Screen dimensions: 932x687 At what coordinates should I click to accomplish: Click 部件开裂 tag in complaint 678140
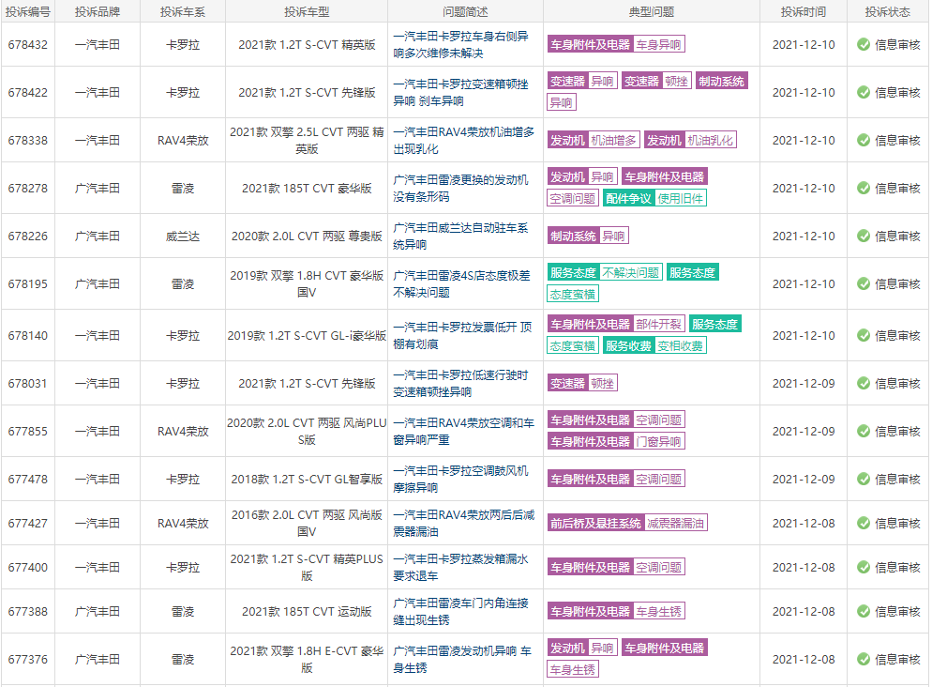658,325
